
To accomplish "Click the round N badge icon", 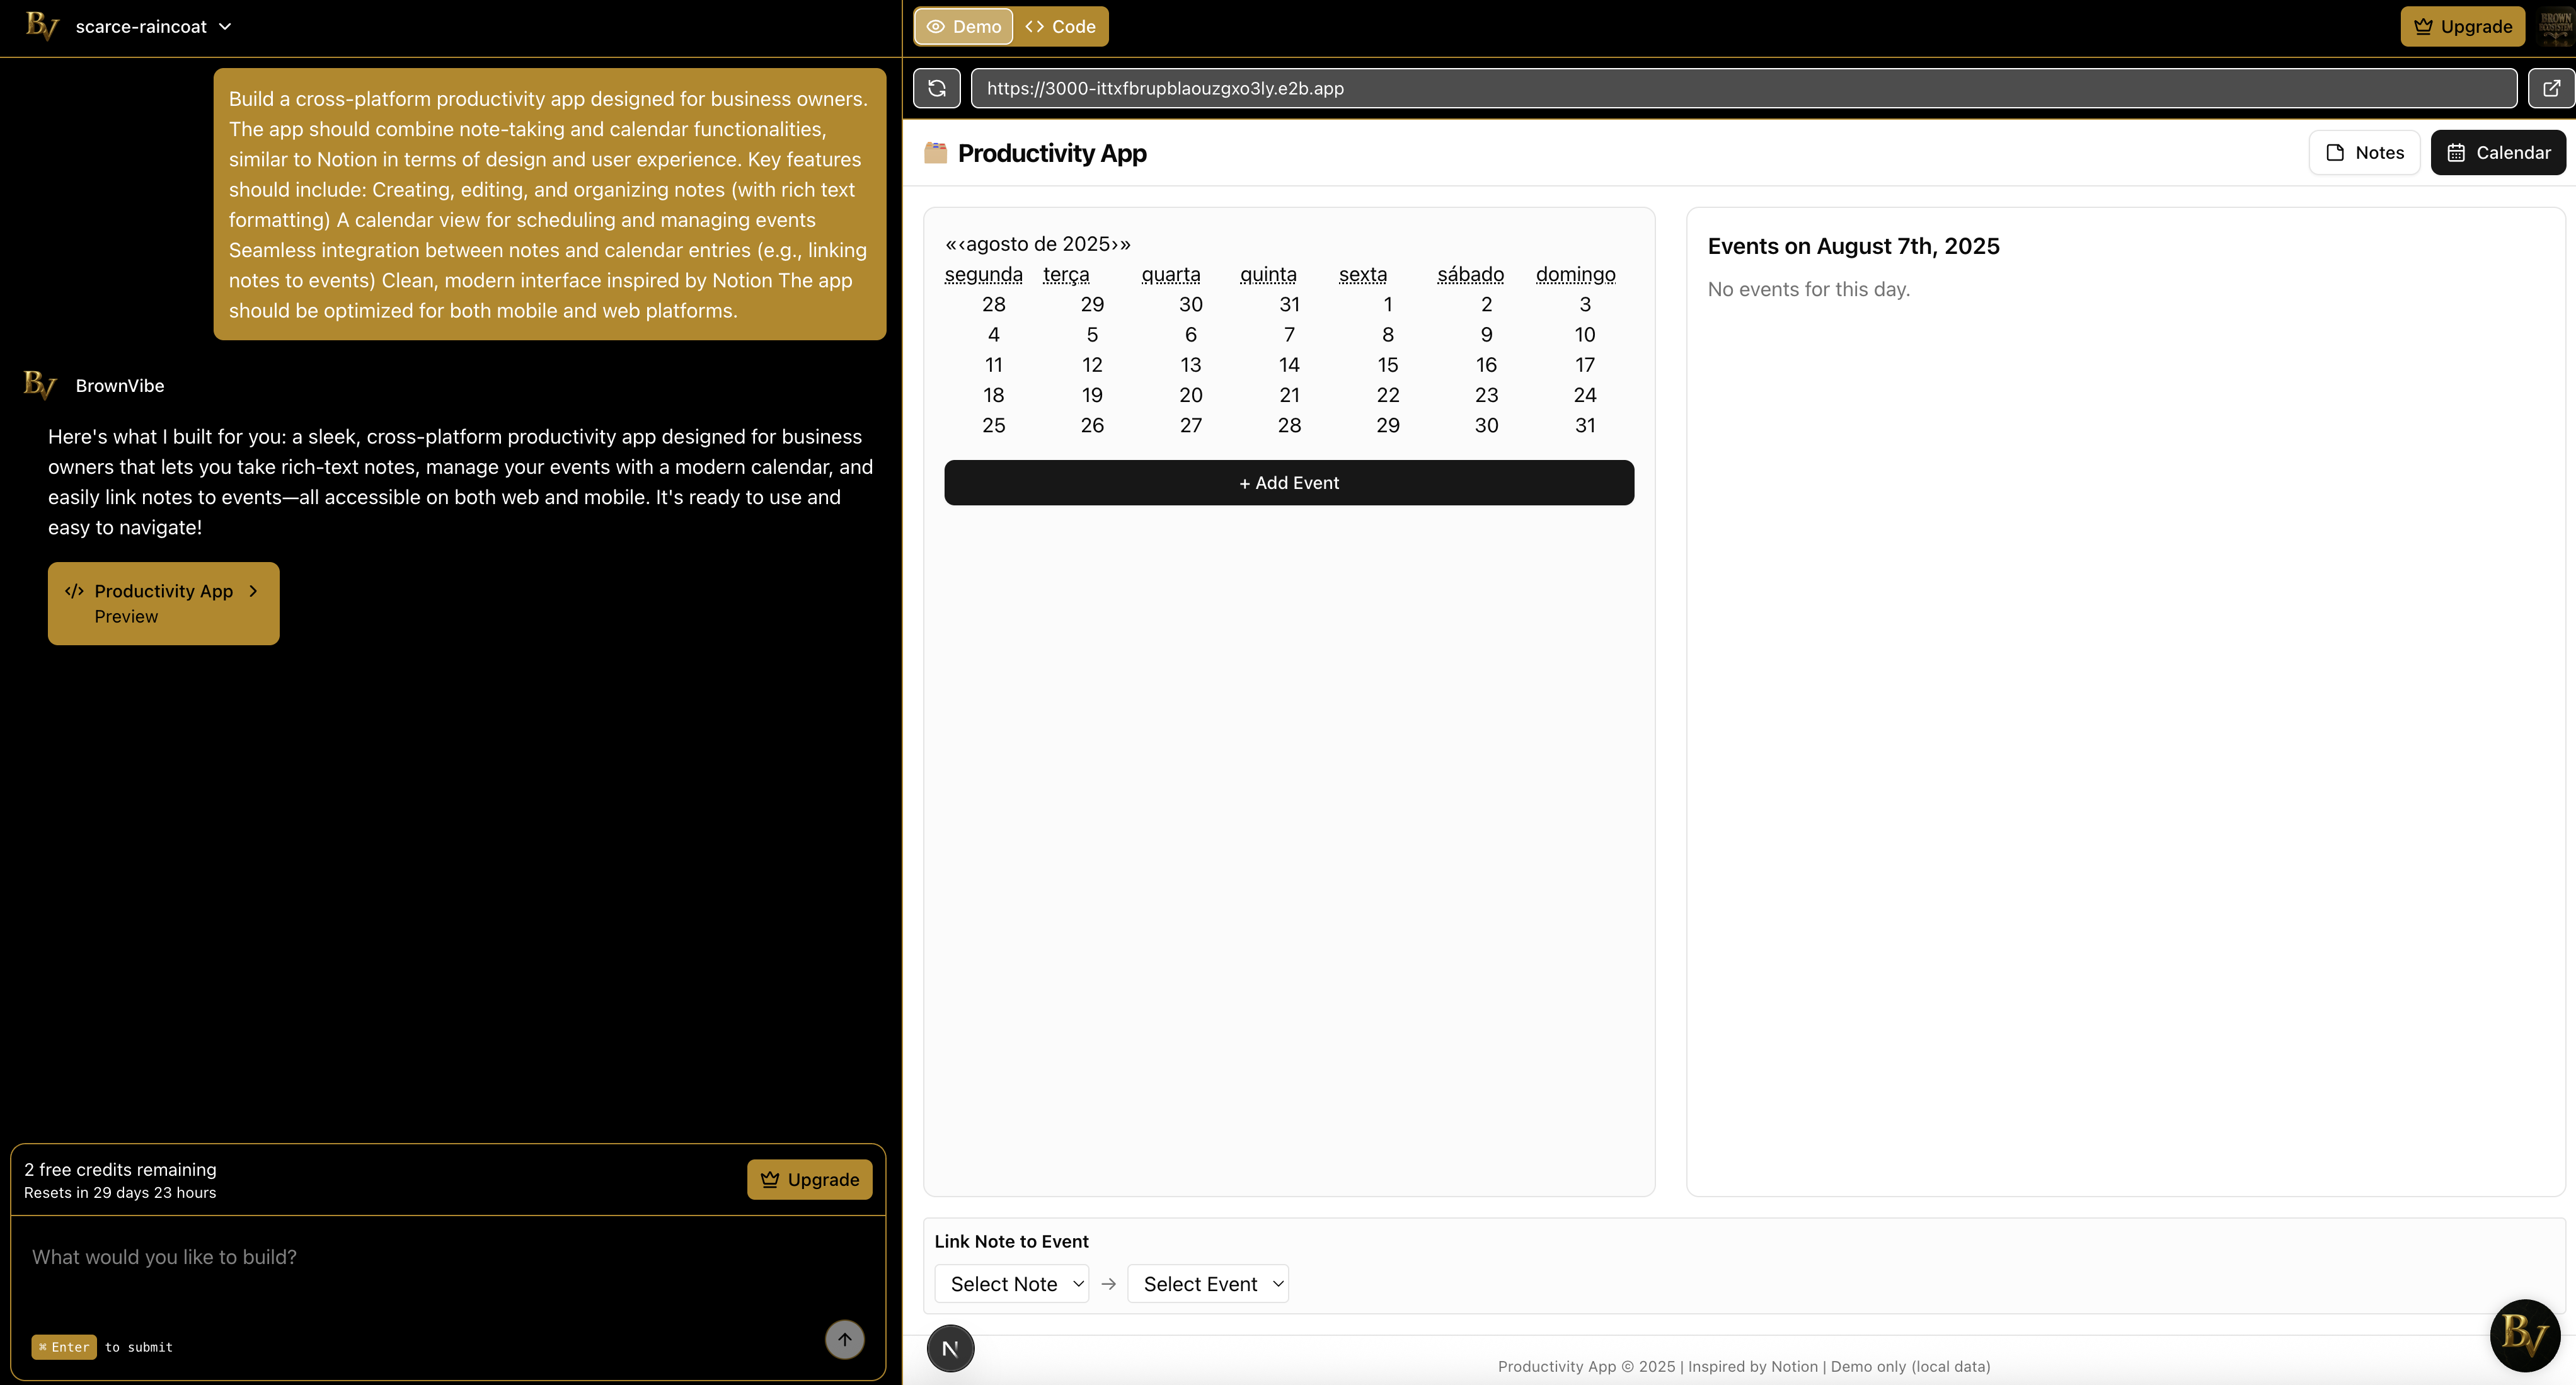I will pyautogui.click(x=950, y=1348).
